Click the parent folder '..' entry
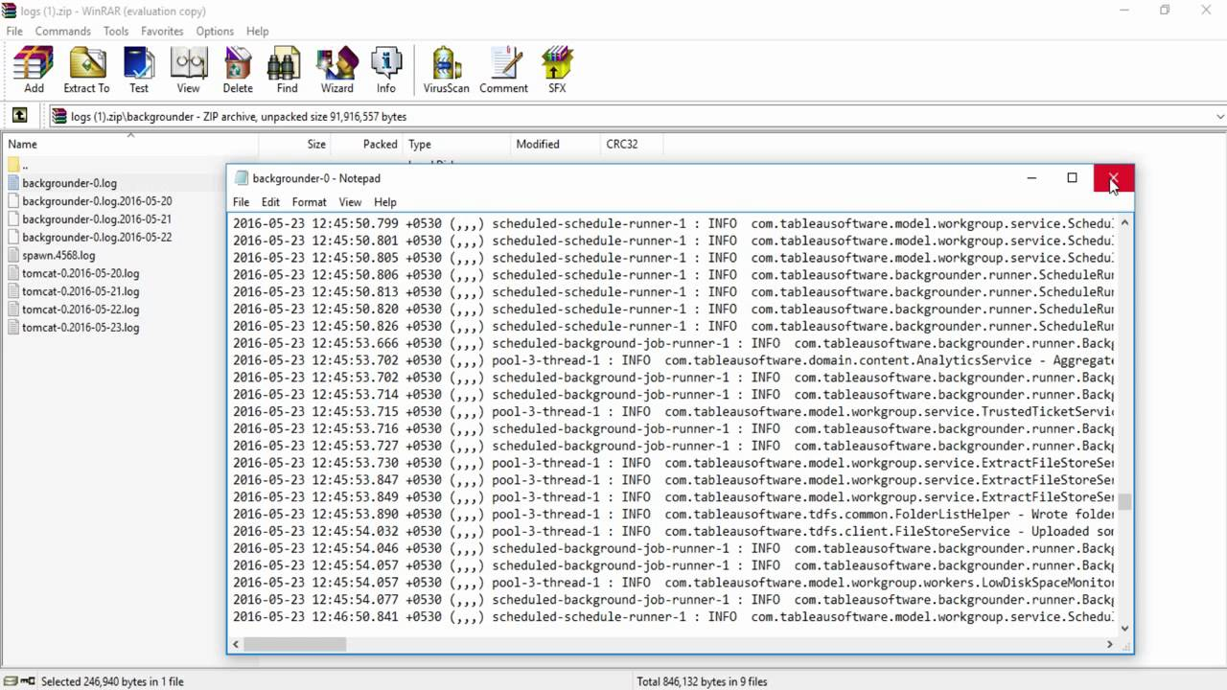1227x690 pixels. (x=19, y=165)
